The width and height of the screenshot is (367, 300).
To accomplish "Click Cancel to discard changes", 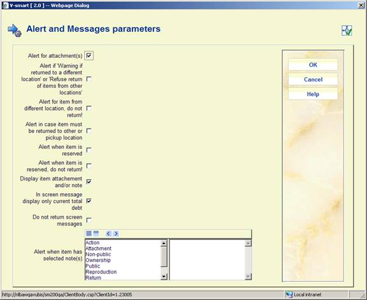I will click(313, 79).
